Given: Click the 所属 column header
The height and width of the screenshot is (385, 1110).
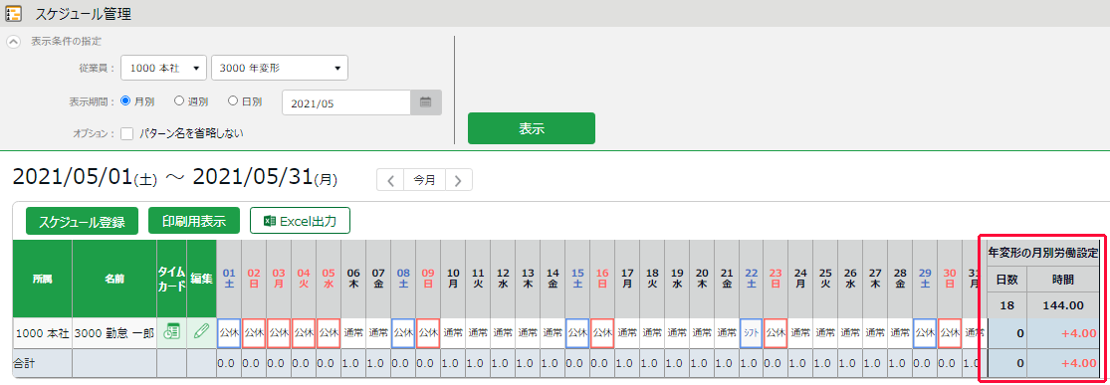Looking at the screenshot, I should pyautogui.click(x=43, y=279).
